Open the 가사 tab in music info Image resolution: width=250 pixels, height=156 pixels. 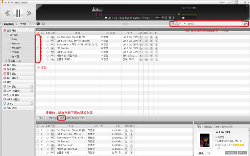coord(217,126)
